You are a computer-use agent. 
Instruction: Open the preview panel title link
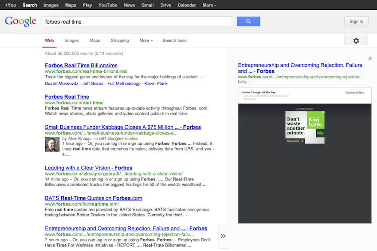300,68
